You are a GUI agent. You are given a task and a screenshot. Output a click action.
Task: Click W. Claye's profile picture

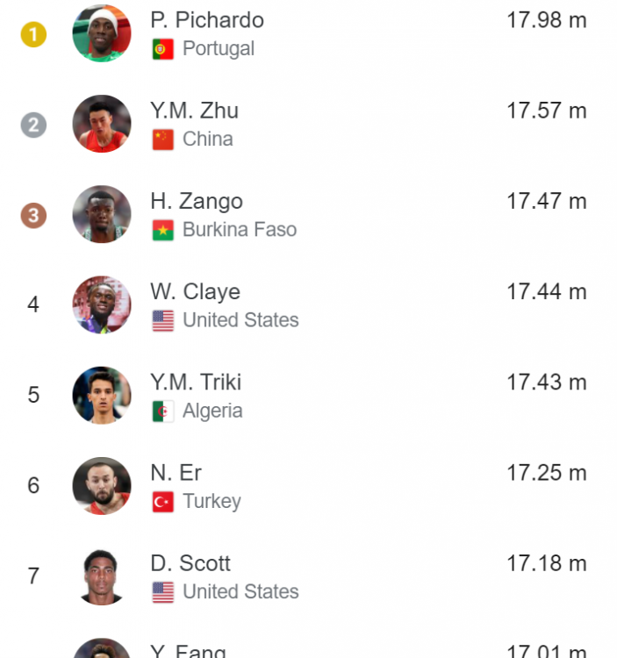102,304
